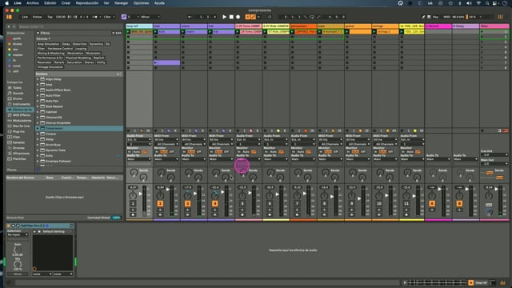The height and width of the screenshot is (288, 512).
Task: Toggle the mixer view icon at top-right
Action: click(500, 17)
